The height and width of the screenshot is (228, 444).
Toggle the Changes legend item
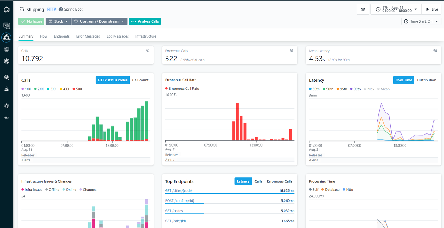tap(88, 190)
